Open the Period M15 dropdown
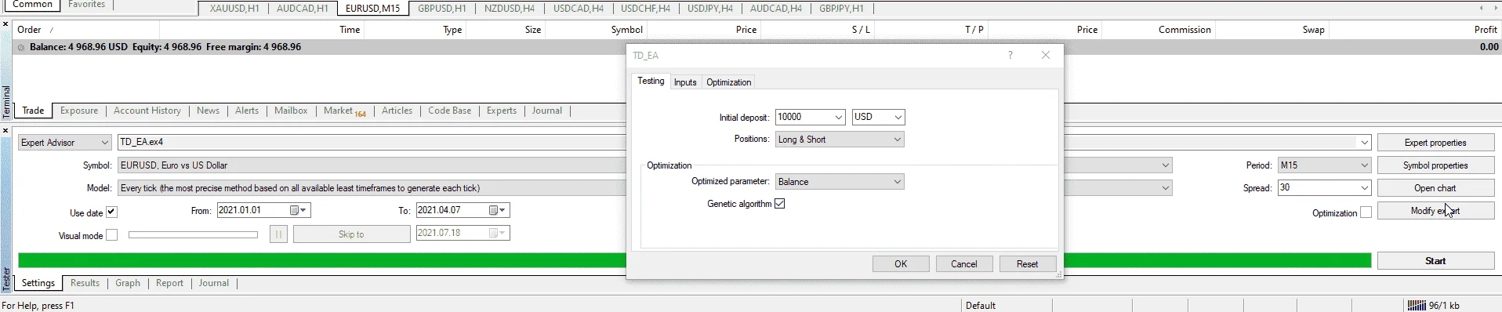The image size is (1502, 312). pyautogui.click(x=1324, y=165)
